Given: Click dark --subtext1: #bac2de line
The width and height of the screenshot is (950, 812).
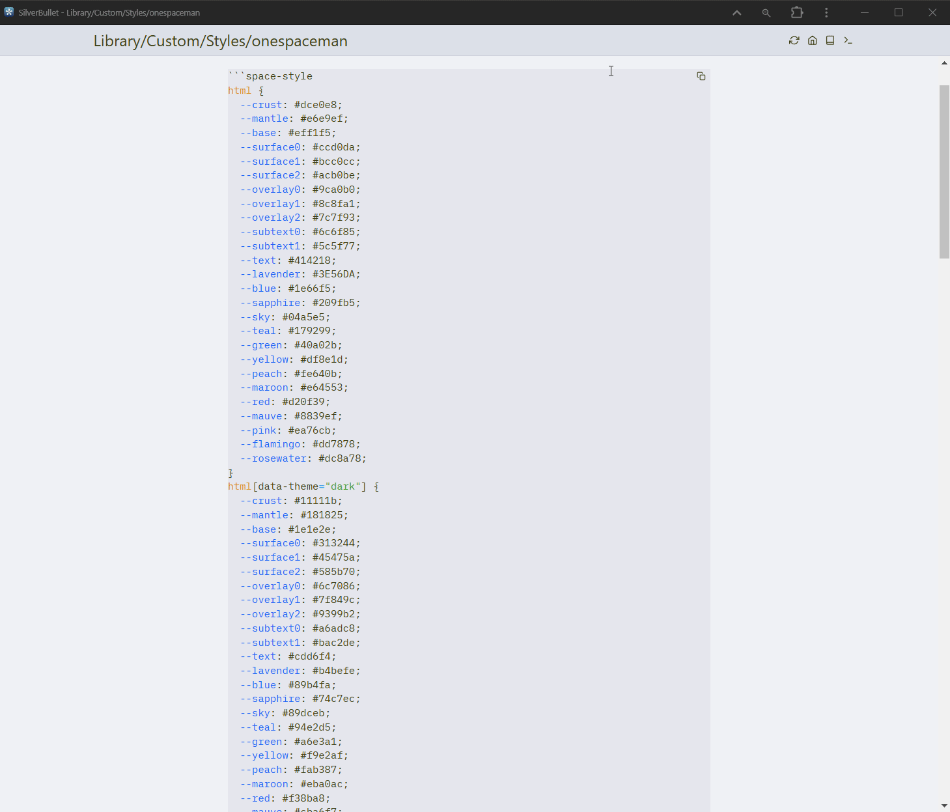Looking at the screenshot, I should (x=300, y=643).
